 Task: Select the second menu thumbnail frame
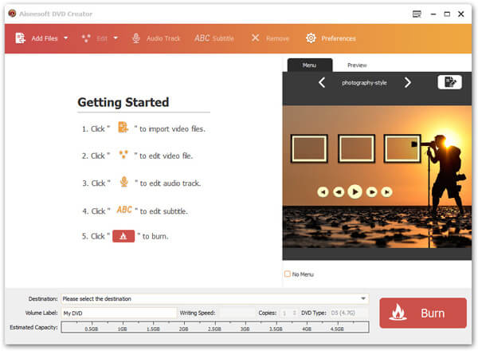tap(356, 148)
